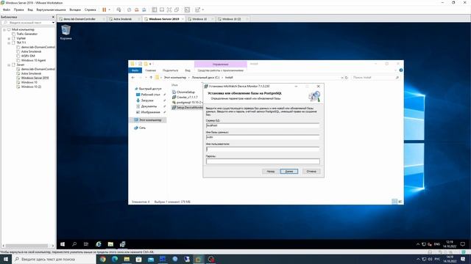Open Быстрый доступ in navigation pane
This screenshot has width=471, height=264.
[x=150, y=89]
